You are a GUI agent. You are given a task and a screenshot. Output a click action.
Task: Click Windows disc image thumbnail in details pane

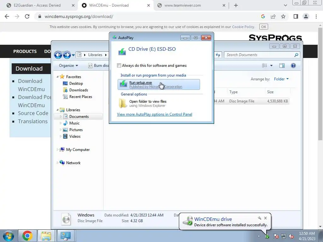(x=66, y=219)
